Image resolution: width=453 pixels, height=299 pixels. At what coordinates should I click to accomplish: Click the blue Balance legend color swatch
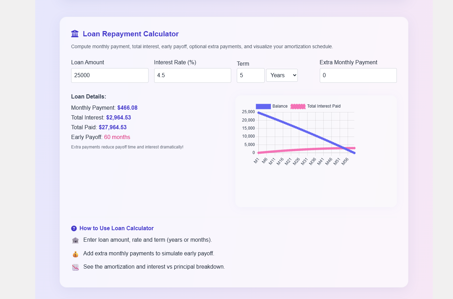263,106
